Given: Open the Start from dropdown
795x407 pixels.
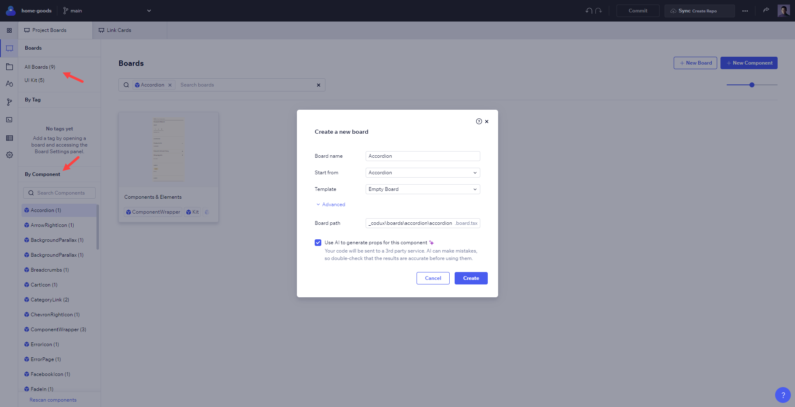Looking at the screenshot, I should click(x=423, y=173).
